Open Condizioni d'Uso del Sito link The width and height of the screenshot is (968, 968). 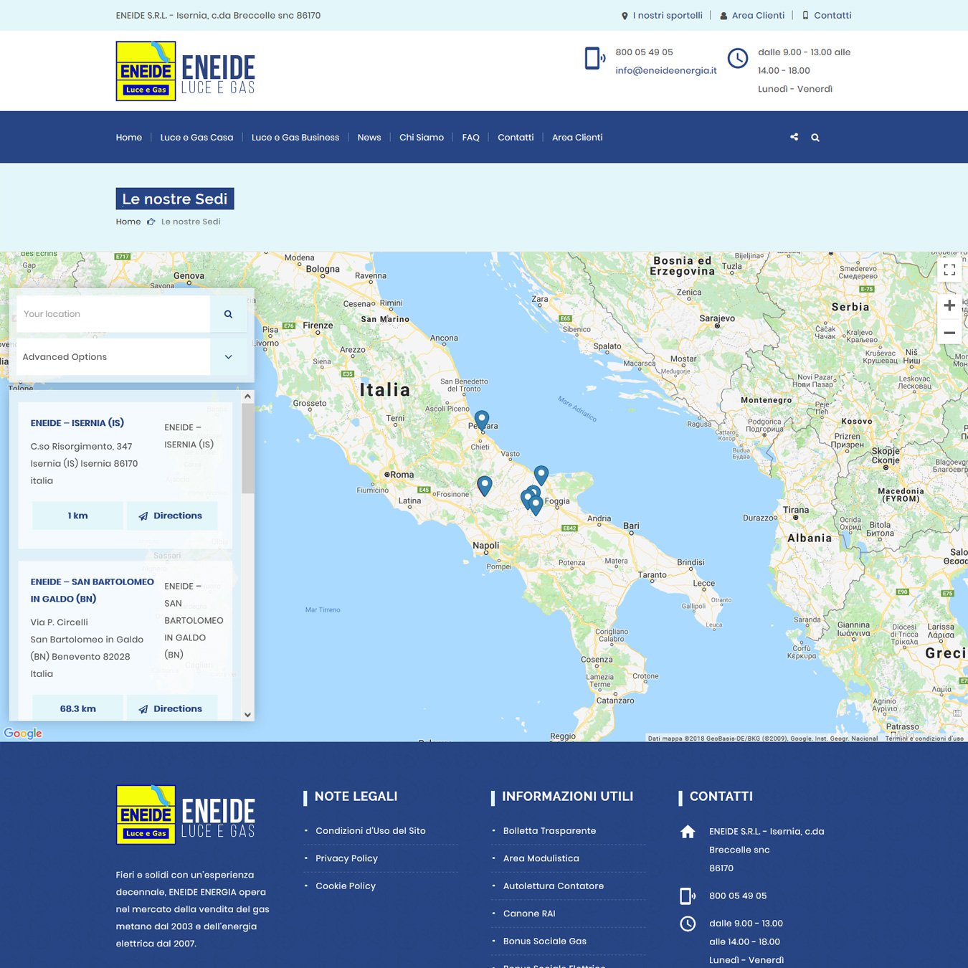[x=371, y=831]
